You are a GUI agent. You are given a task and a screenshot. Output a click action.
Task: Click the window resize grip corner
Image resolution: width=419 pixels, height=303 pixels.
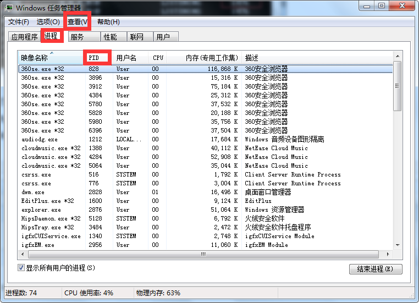click(x=412, y=295)
